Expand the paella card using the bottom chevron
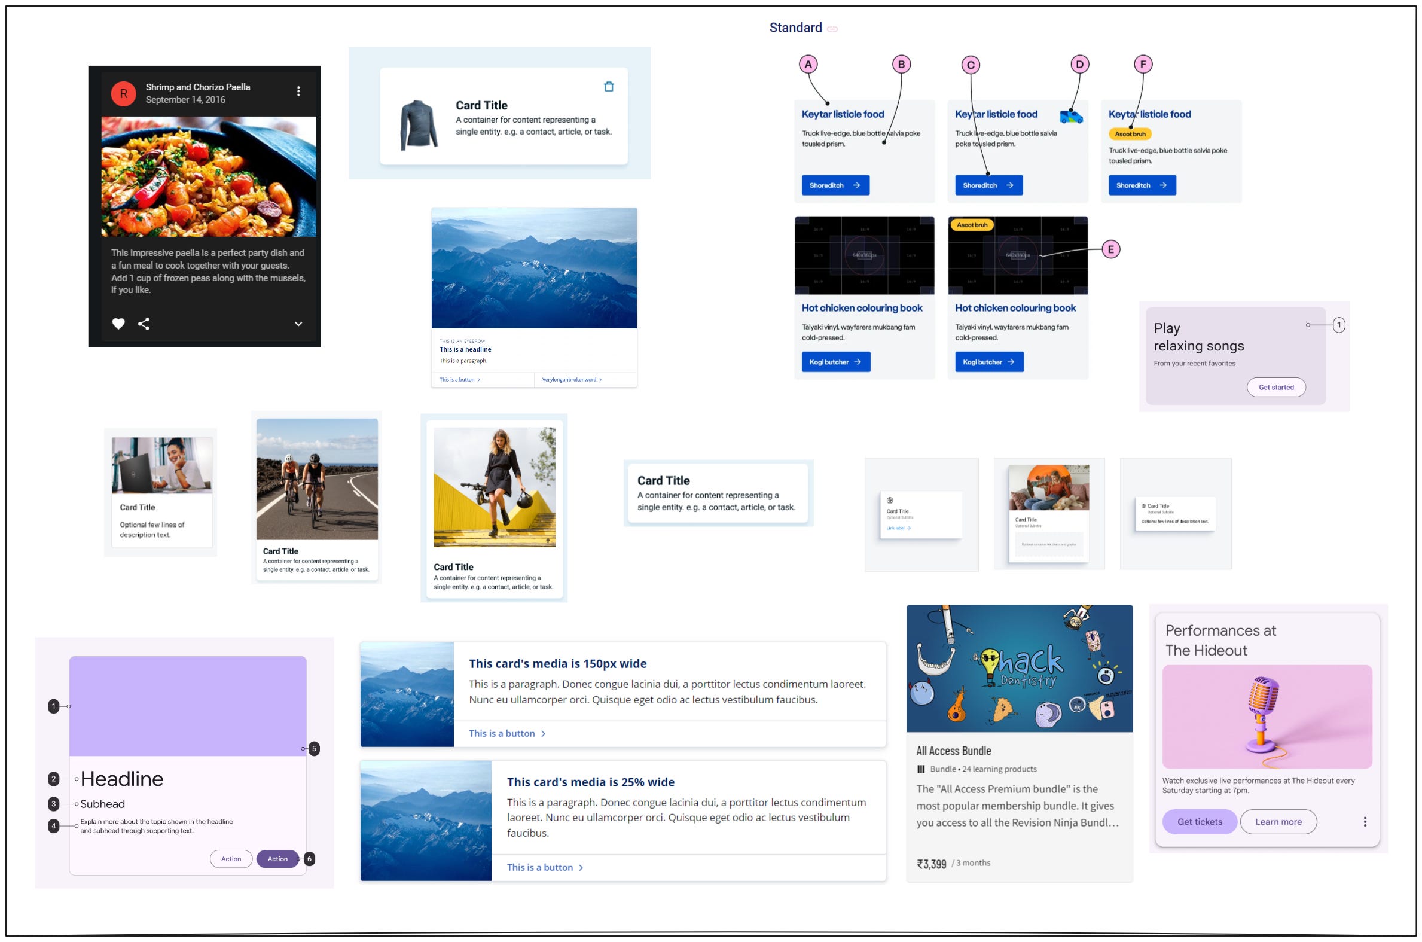The width and height of the screenshot is (1422, 942). 297,324
